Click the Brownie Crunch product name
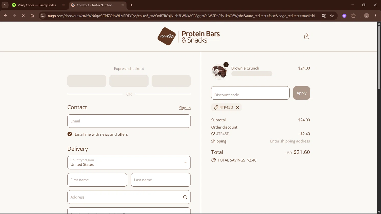 pos(245,68)
